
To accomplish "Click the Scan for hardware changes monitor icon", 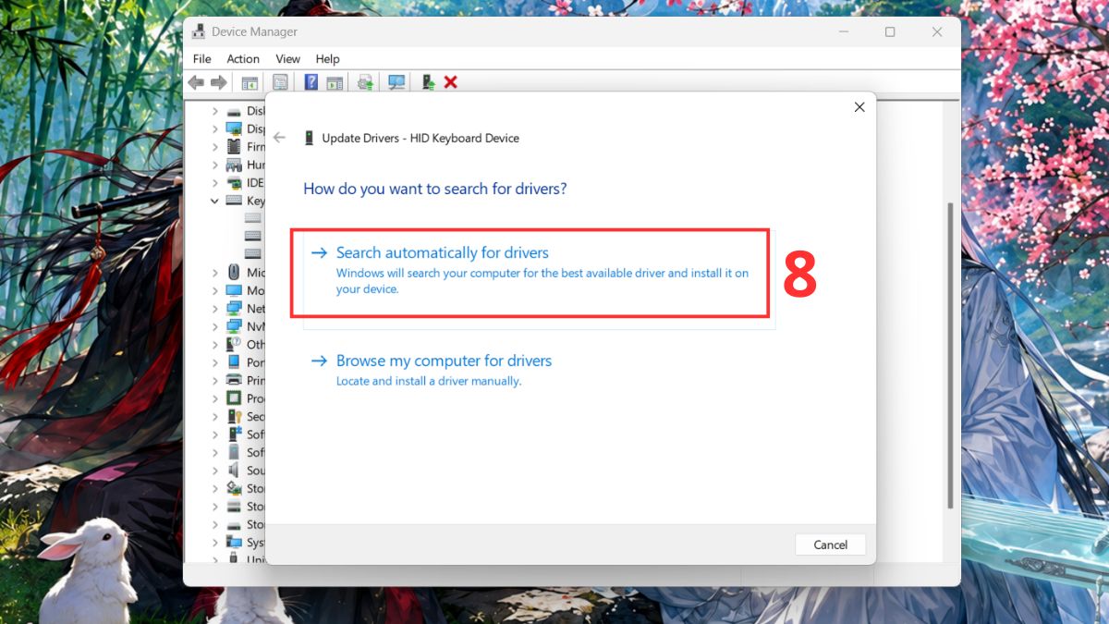I will point(396,82).
